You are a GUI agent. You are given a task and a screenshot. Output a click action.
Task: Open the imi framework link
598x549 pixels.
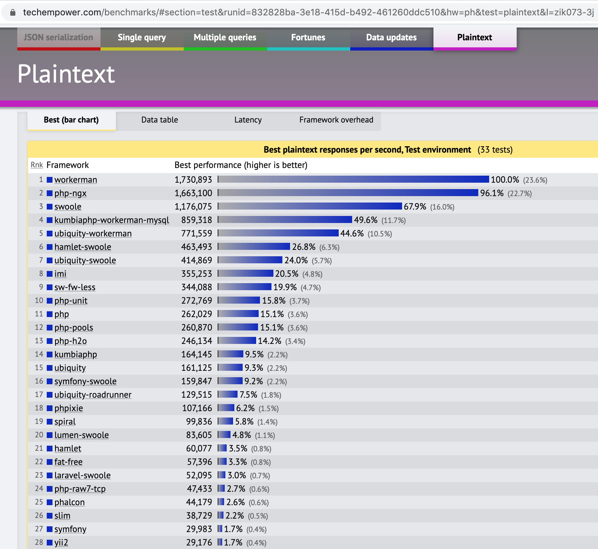(x=60, y=274)
